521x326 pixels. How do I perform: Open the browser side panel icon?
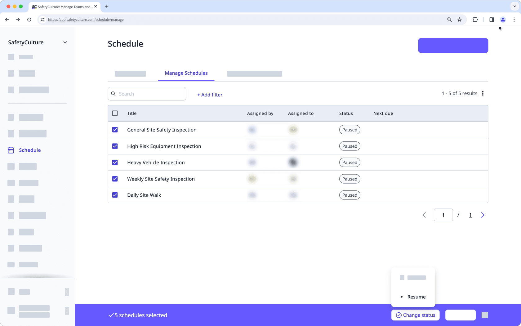(491, 19)
